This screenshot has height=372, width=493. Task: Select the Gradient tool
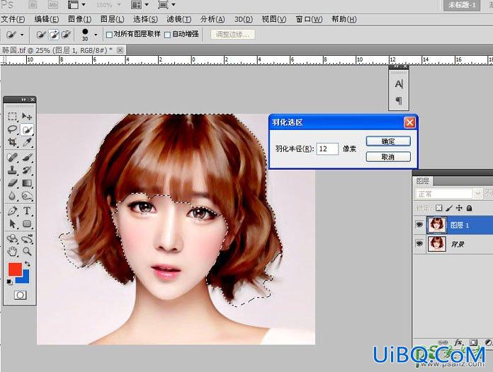point(27,182)
